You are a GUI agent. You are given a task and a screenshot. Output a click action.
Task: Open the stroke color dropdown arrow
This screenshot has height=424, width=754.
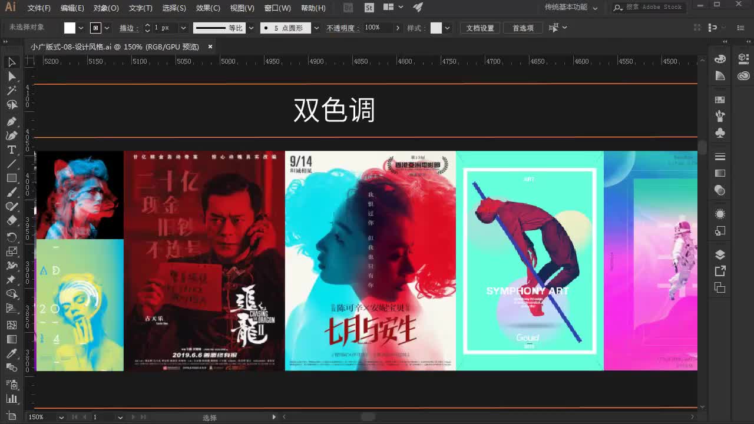107,28
